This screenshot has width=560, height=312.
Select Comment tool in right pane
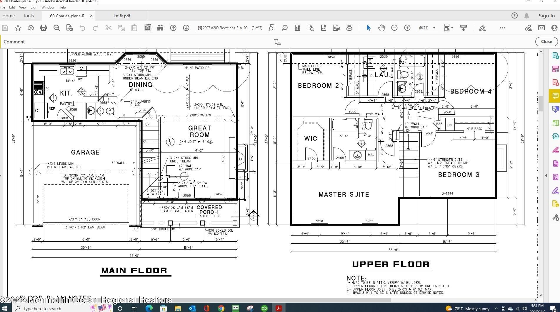tap(555, 96)
